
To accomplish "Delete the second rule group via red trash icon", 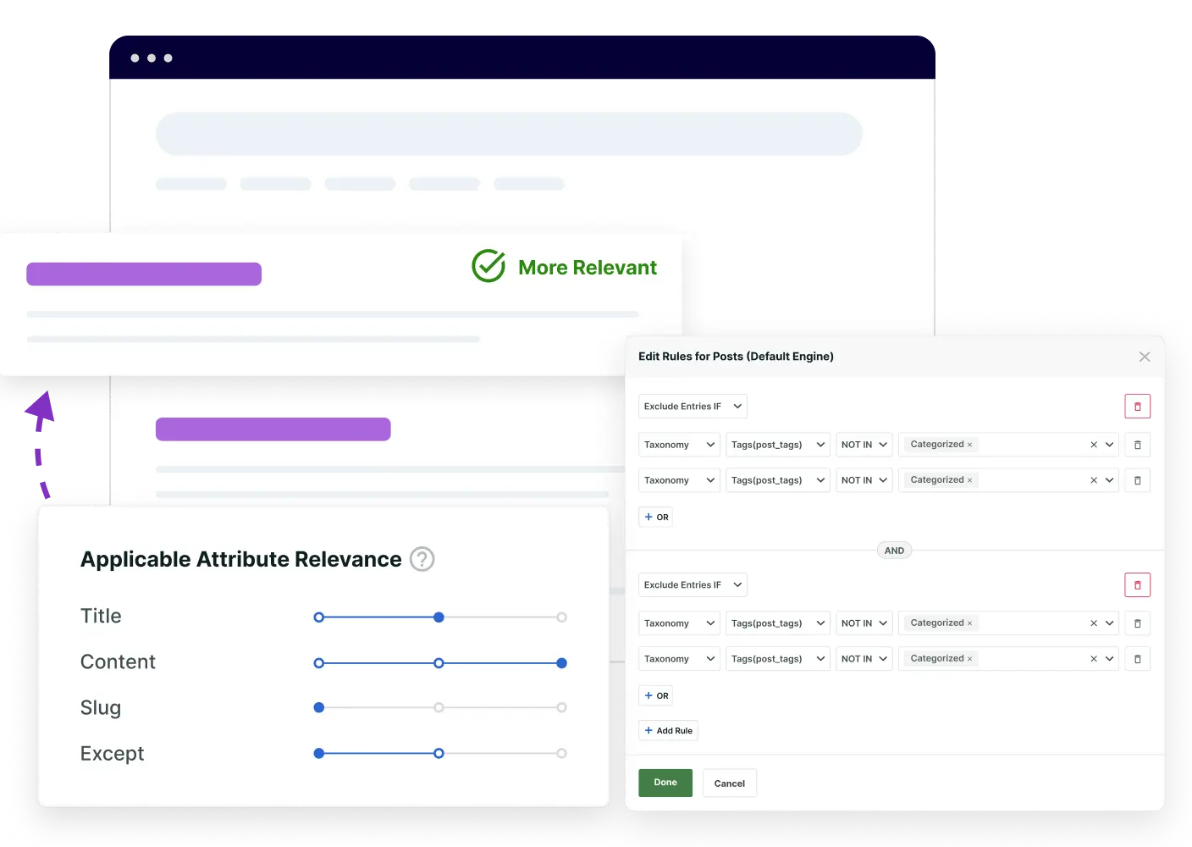I will 1138,584.
